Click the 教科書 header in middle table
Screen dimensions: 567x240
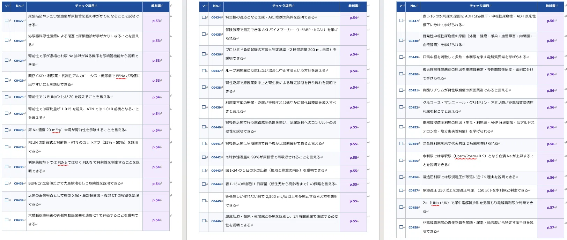(353, 6)
